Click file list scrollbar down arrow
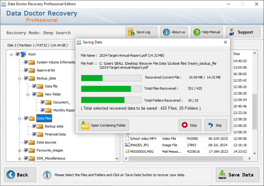264x186 pixels. click(254, 153)
